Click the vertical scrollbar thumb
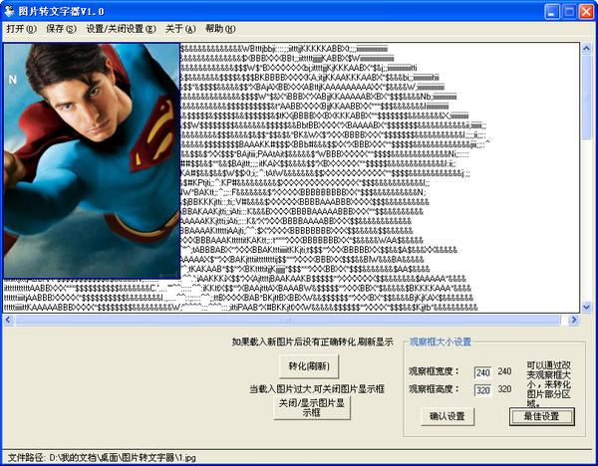 coord(586,97)
